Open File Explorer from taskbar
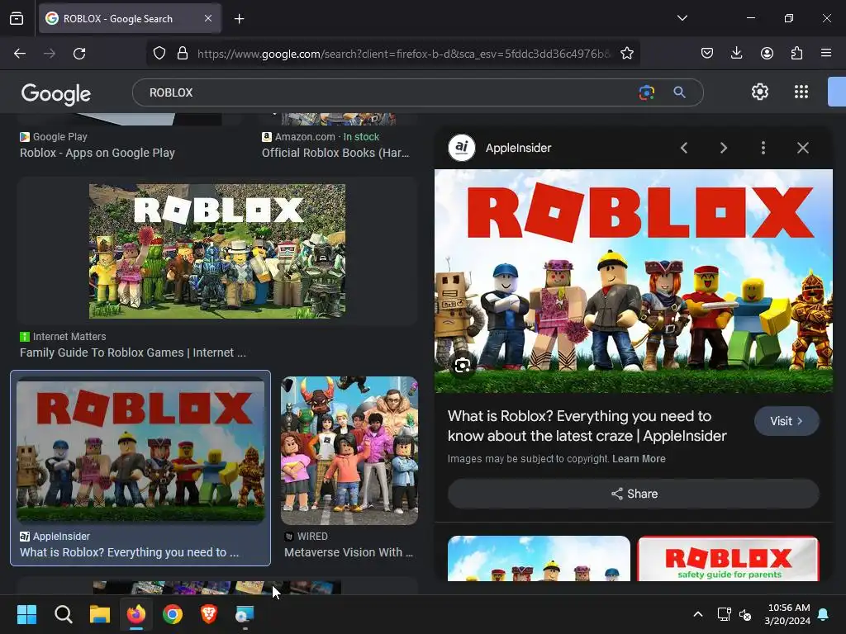The image size is (846, 634). (x=100, y=614)
